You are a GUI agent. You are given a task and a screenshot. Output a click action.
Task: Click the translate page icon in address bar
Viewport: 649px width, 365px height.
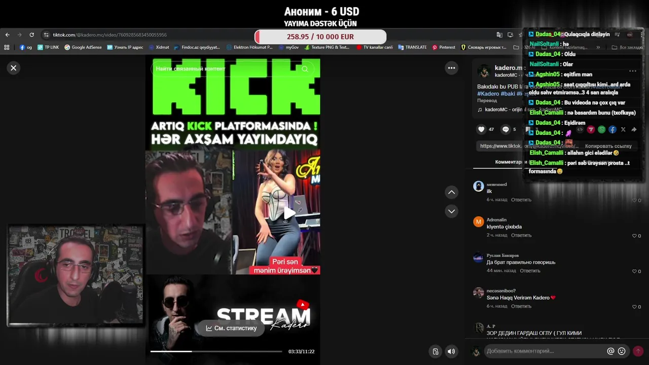499,35
